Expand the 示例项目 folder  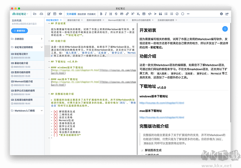41,39
